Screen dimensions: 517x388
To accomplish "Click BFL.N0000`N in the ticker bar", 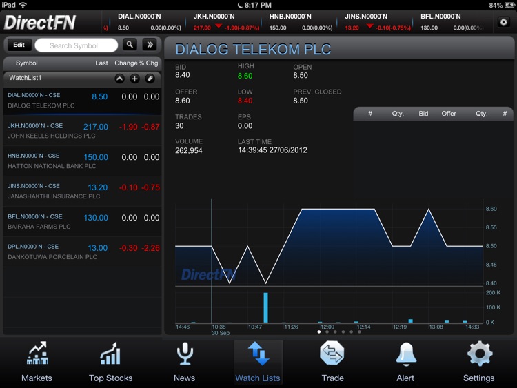I will coord(441,17).
